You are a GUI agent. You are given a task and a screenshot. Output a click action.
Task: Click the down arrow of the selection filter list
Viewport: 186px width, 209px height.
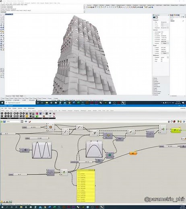coord(169,95)
